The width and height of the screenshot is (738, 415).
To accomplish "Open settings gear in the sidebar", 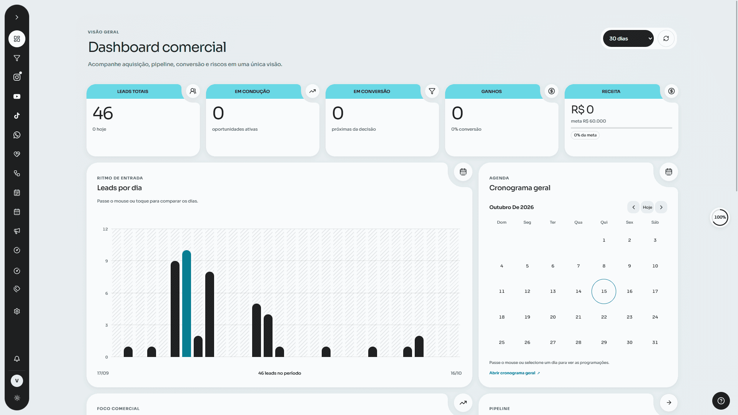I will [x=17, y=311].
